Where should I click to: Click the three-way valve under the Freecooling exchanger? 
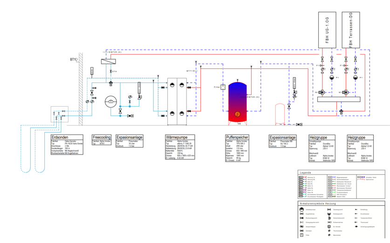tap(111, 83)
